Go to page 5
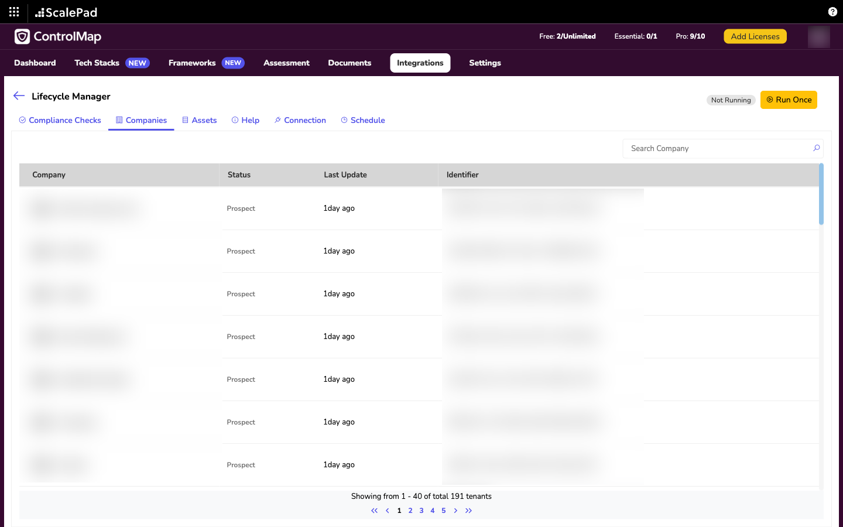The height and width of the screenshot is (527, 843). coord(444,511)
